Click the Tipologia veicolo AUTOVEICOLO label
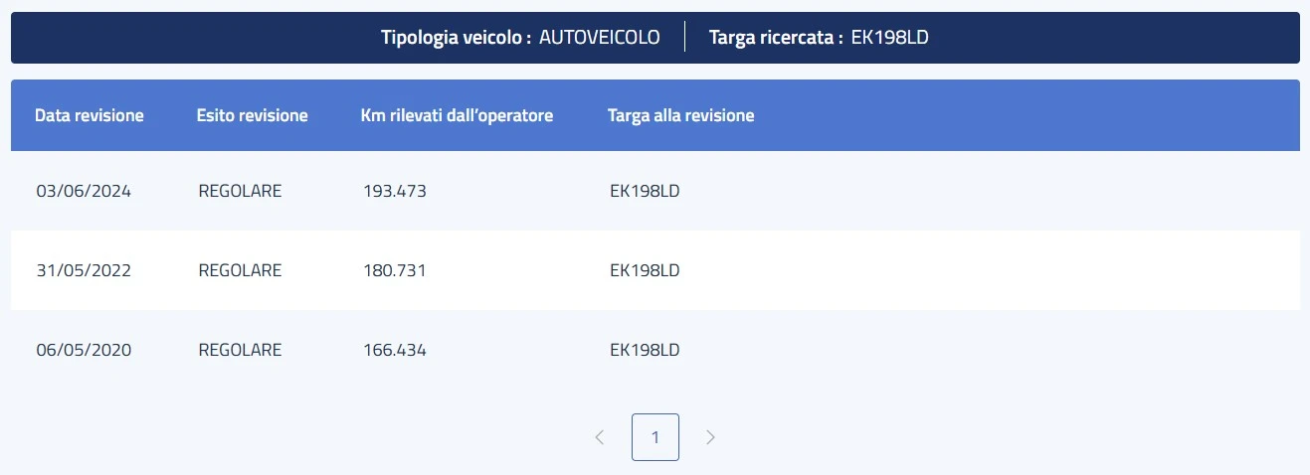 click(x=599, y=38)
